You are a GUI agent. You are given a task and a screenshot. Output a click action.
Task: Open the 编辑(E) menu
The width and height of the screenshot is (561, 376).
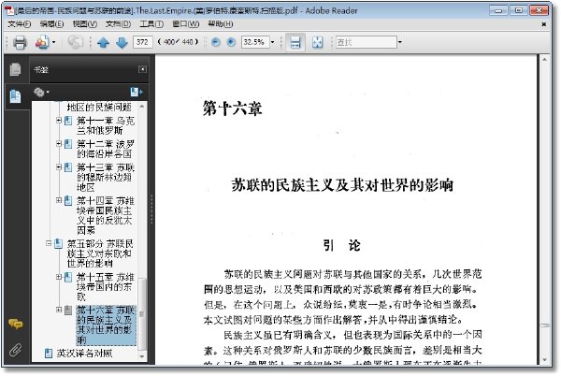51,24
